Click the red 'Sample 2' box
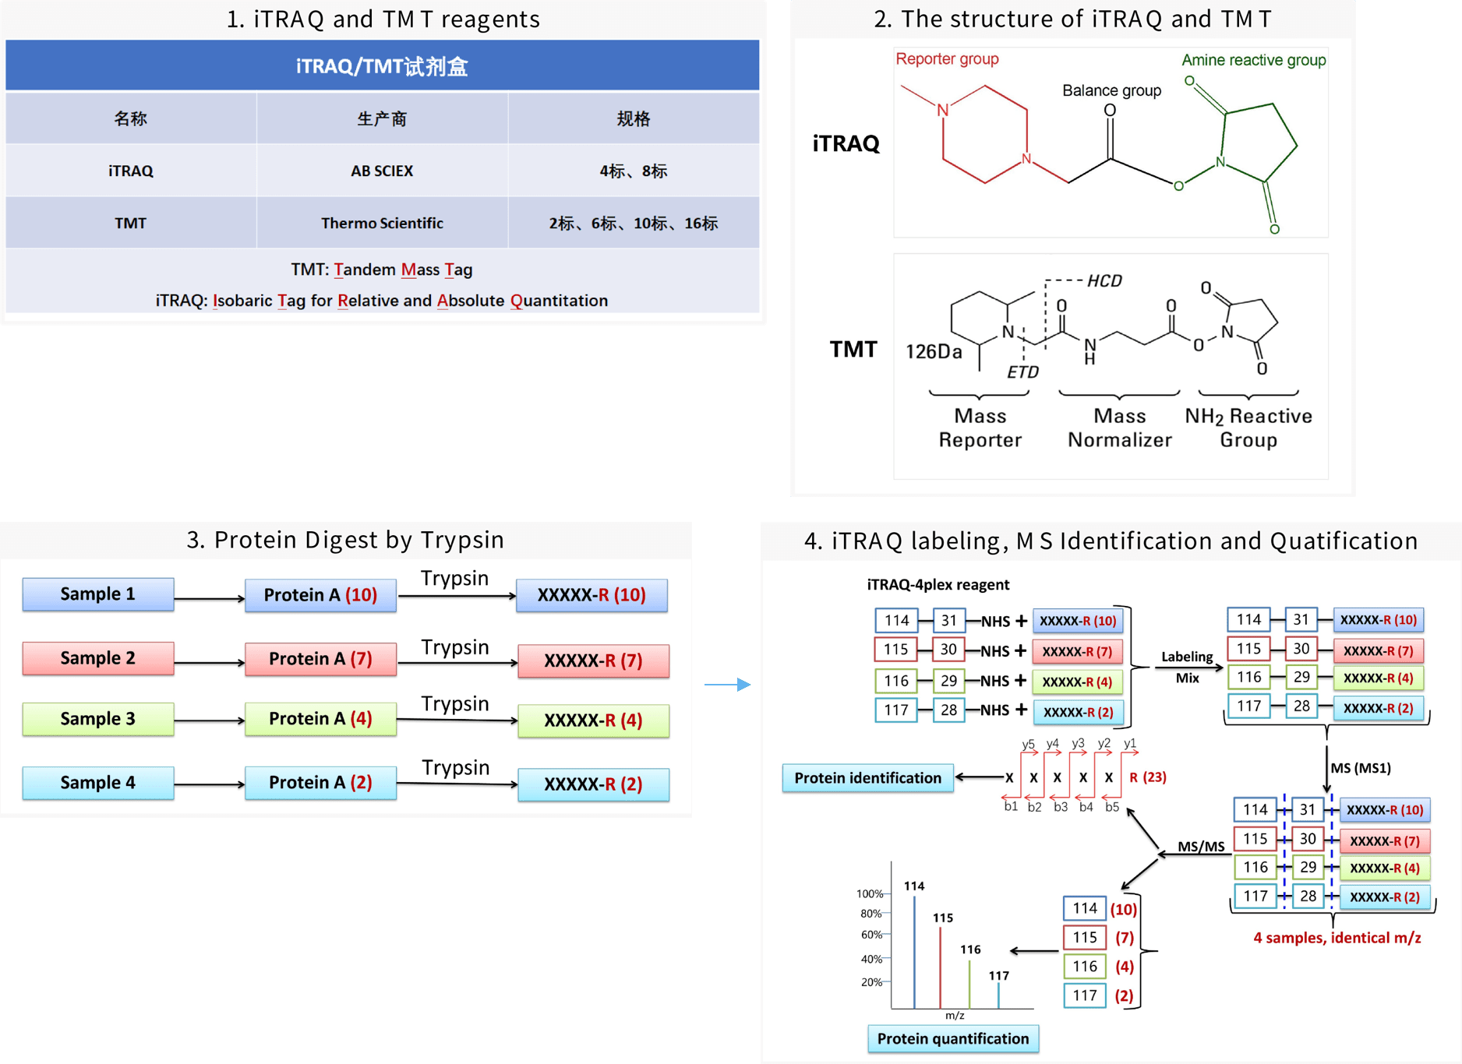Screen dimensions: 1462x1064 98,658
